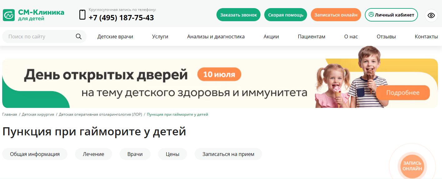
Task: Open the Отзывы menu item
Action: coord(386,36)
